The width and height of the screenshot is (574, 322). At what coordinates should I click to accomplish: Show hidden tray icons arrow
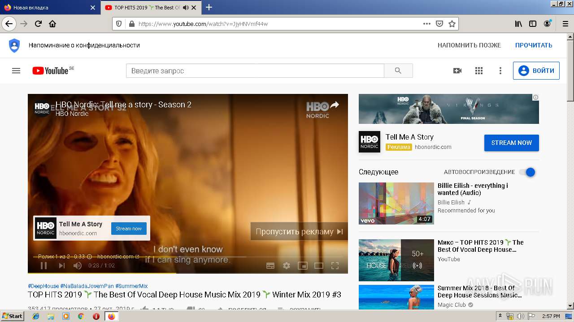500,316
